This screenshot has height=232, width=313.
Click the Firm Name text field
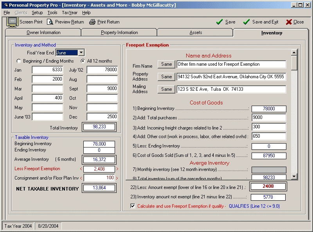pyautogui.click(x=231, y=64)
